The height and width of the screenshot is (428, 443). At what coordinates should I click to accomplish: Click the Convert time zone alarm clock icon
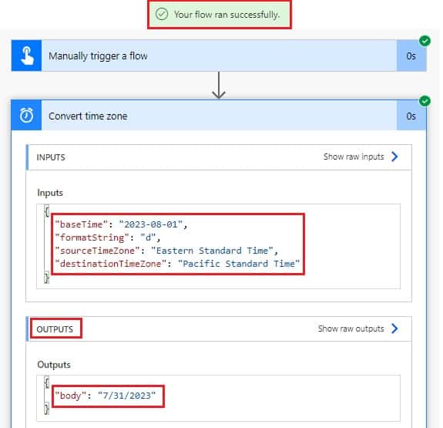tap(26, 116)
